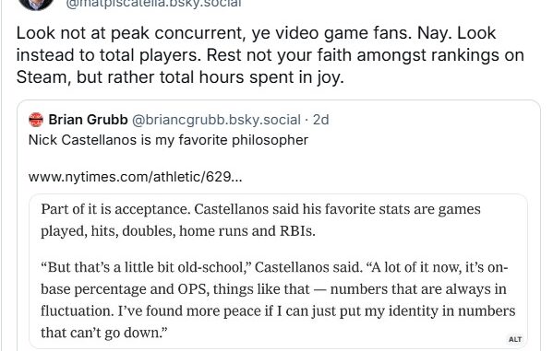Open the ALT text badge on image

point(514,339)
